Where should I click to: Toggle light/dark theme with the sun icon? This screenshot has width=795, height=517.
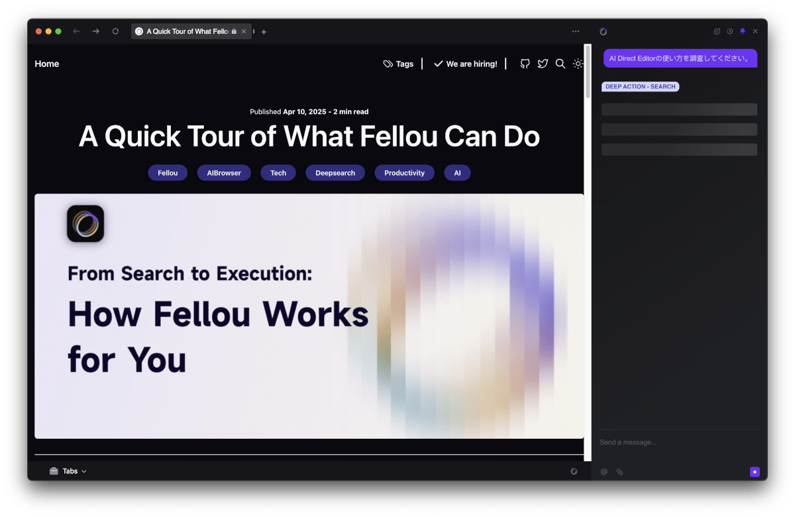[x=578, y=64]
